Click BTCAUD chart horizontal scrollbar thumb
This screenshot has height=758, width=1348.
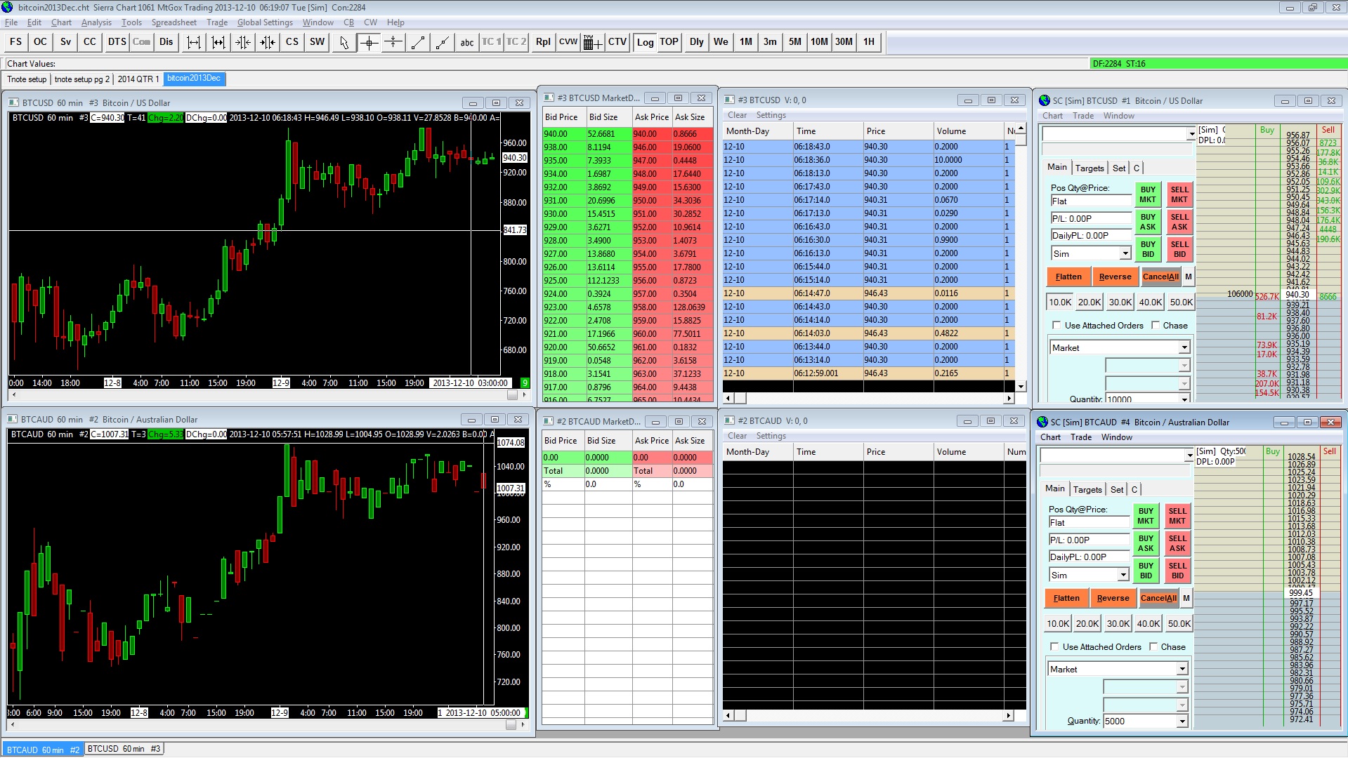[511, 725]
